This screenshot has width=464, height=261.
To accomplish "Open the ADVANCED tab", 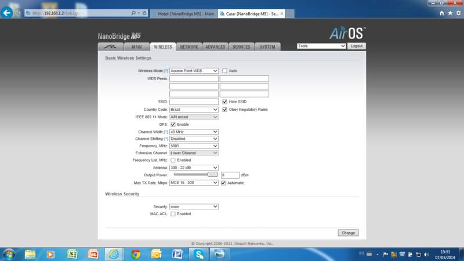I will (215, 47).
